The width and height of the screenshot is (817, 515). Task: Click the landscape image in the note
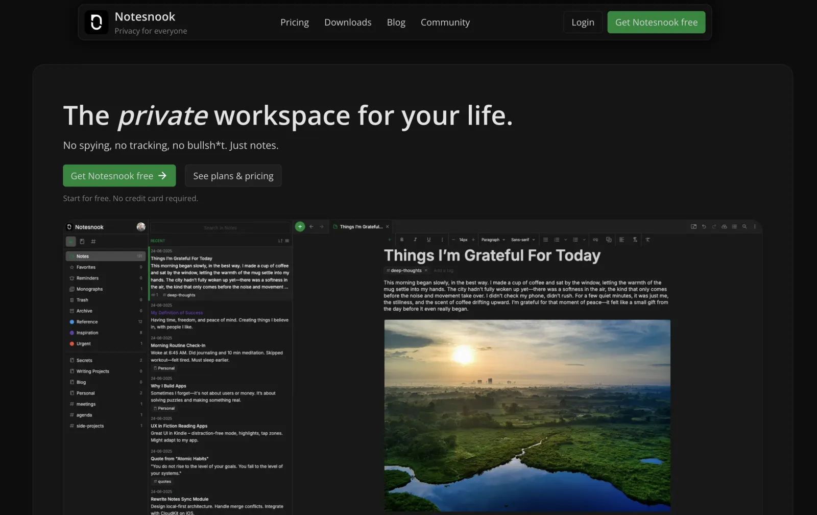(527, 415)
